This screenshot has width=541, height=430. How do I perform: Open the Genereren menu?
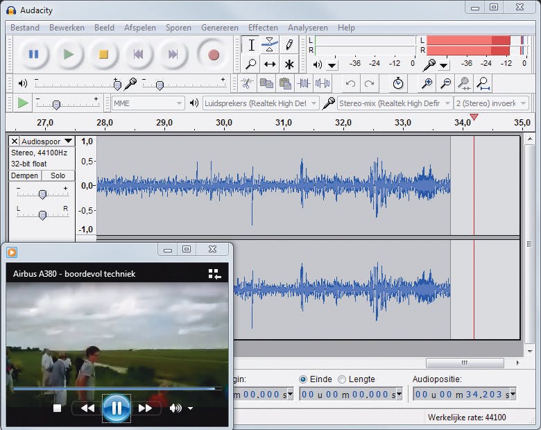pos(219,28)
